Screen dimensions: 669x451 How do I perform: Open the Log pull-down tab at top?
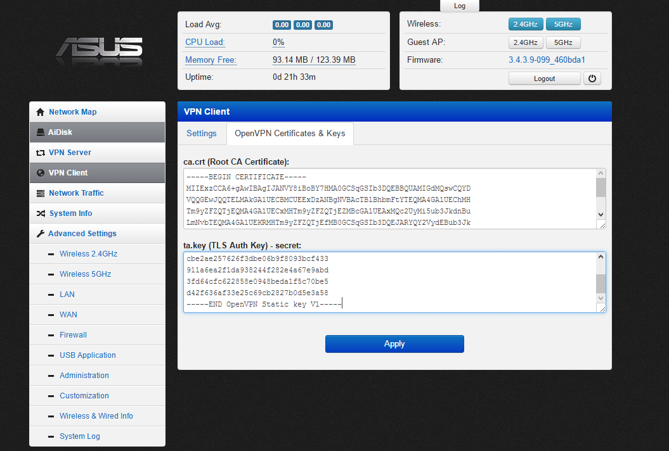click(460, 6)
